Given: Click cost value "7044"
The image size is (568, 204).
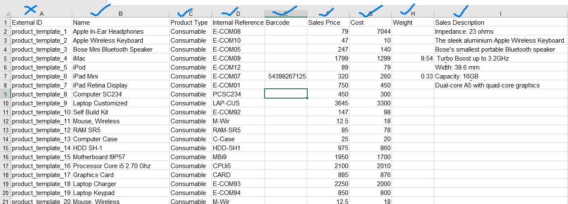Looking at the screenshot, I should tap(371, 32).
